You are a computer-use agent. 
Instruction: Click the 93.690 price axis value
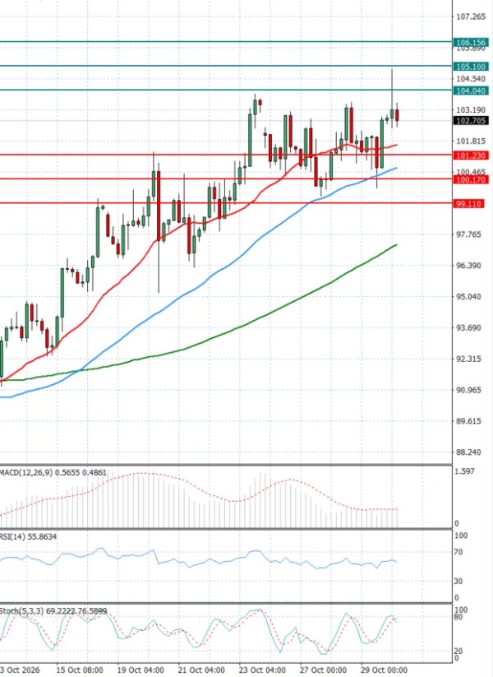468,327
